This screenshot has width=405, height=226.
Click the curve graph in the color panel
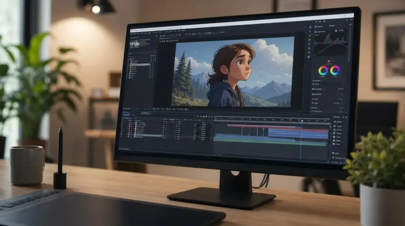(x=330, y=49)
